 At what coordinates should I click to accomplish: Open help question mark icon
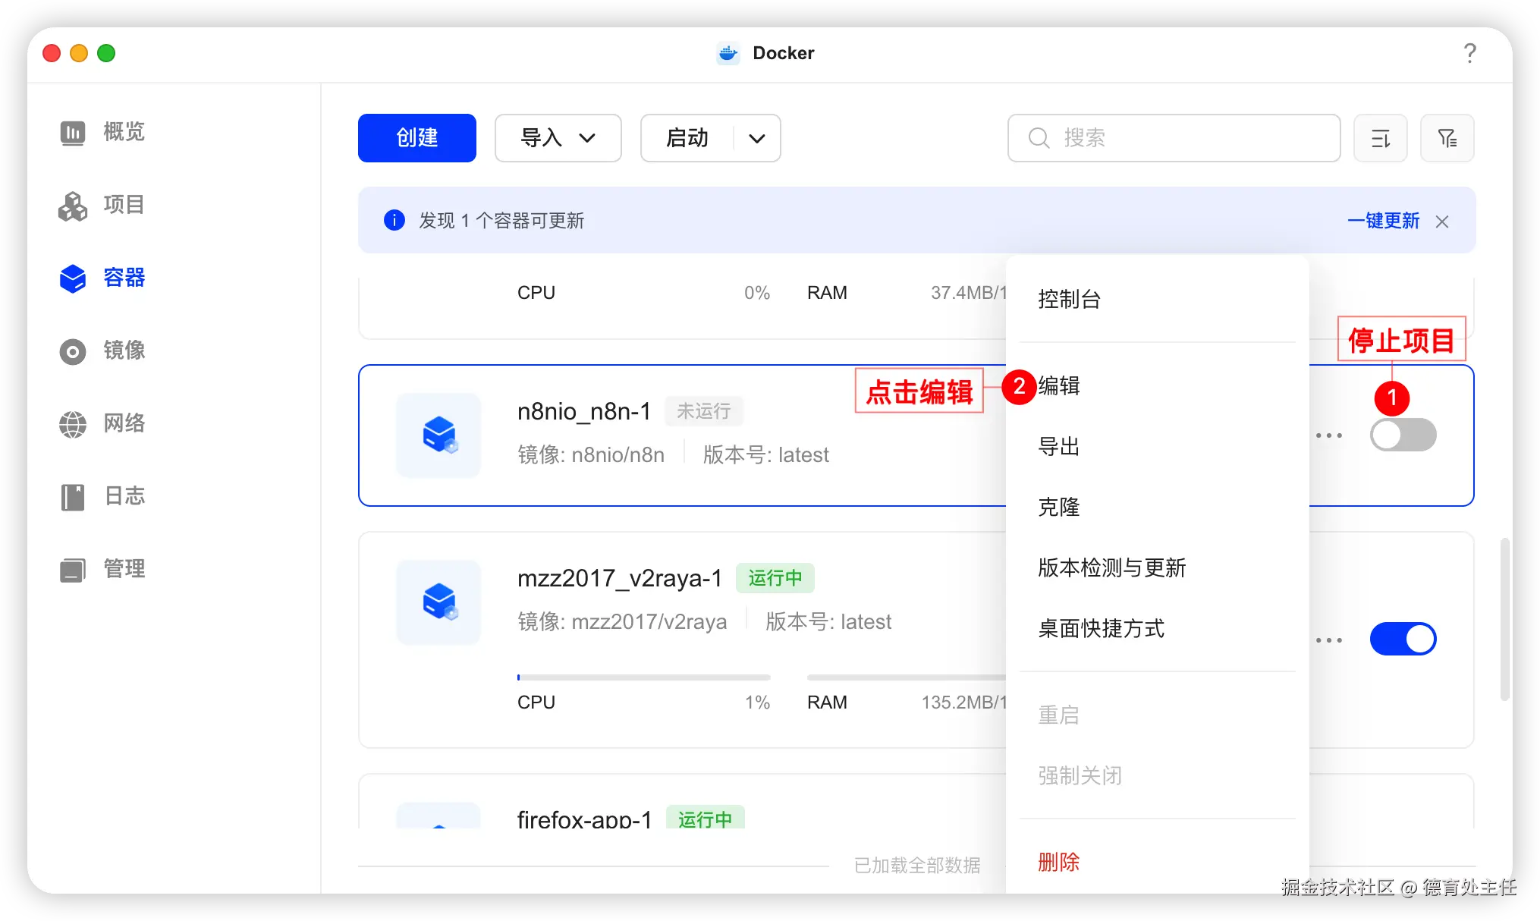coord(1469,53)
